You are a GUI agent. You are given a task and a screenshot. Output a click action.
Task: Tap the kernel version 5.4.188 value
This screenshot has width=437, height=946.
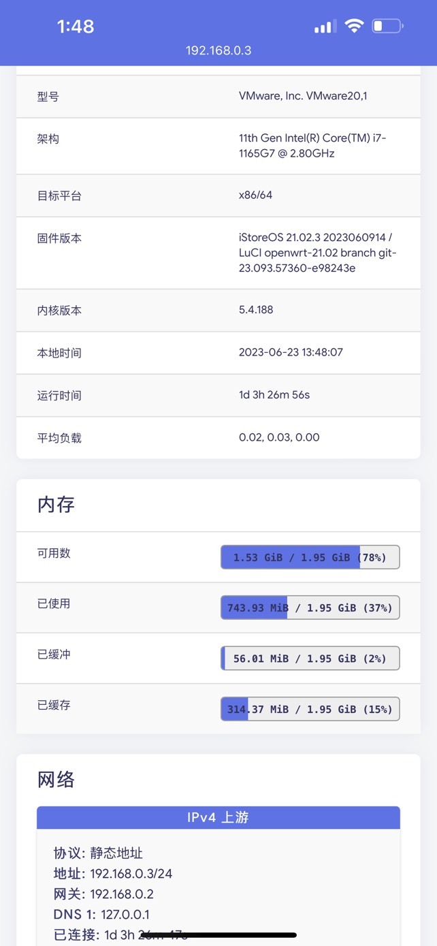click(x=256, y=310)
